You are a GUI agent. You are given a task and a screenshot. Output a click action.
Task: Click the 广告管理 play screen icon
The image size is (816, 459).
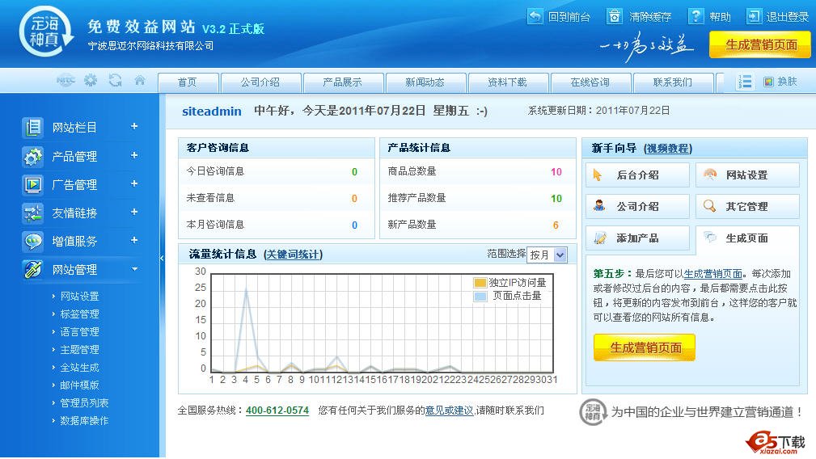[x=33, y=185]
